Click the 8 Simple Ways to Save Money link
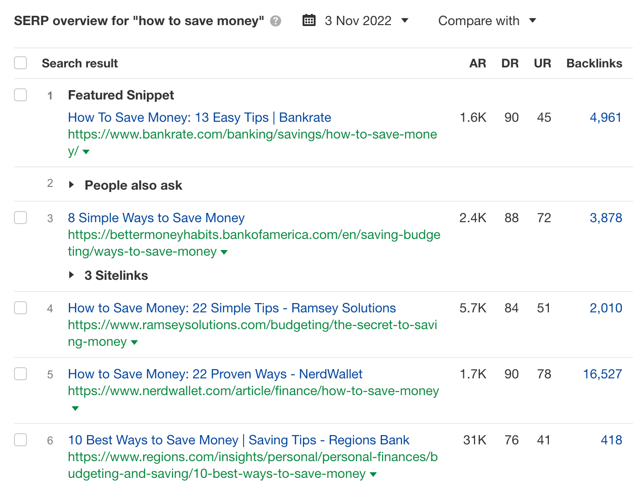This screenshot has width=633, height=489. 156,218
